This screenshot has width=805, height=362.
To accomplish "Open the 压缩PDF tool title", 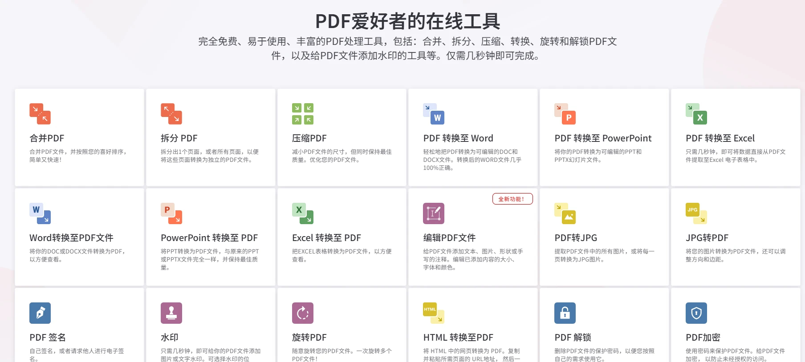I will 309,138.
